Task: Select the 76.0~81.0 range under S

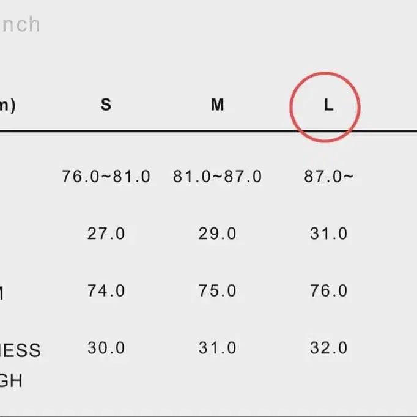Action: [106, 177]
